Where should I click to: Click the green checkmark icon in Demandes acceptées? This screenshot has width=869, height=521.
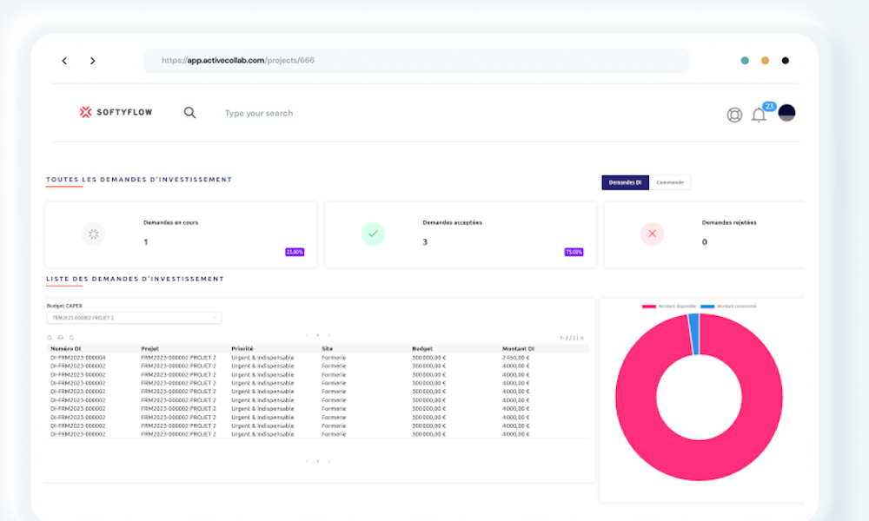[373, 234]
